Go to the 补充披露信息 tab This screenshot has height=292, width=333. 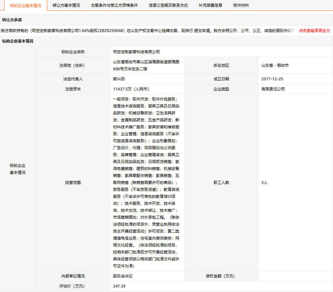[210, 6]
